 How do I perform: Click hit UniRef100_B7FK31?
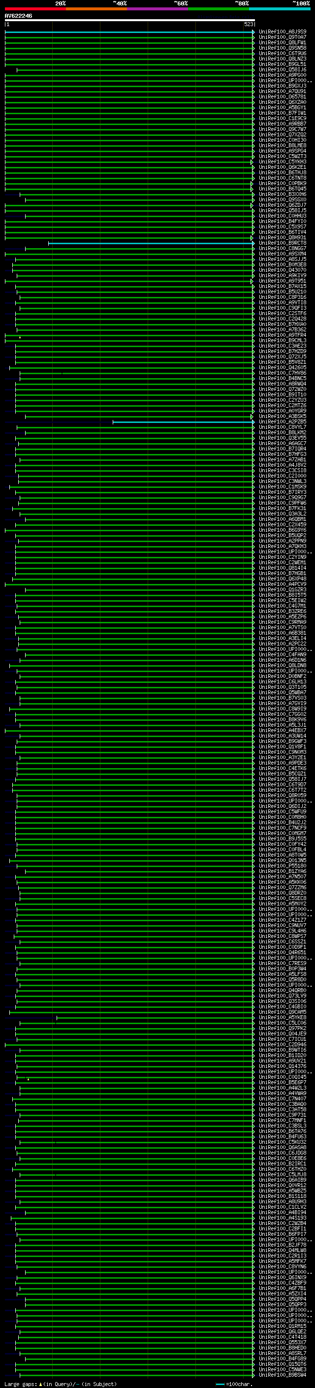point(283,509)
